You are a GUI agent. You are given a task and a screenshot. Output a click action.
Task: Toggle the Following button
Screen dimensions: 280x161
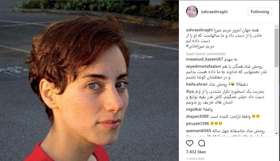pos(260,12)
